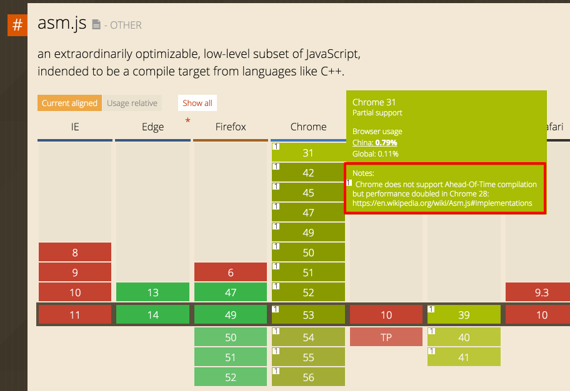Click the Firefox 6 version cell
This screenshot has height=391, width=570.
[x=231, y=272]
